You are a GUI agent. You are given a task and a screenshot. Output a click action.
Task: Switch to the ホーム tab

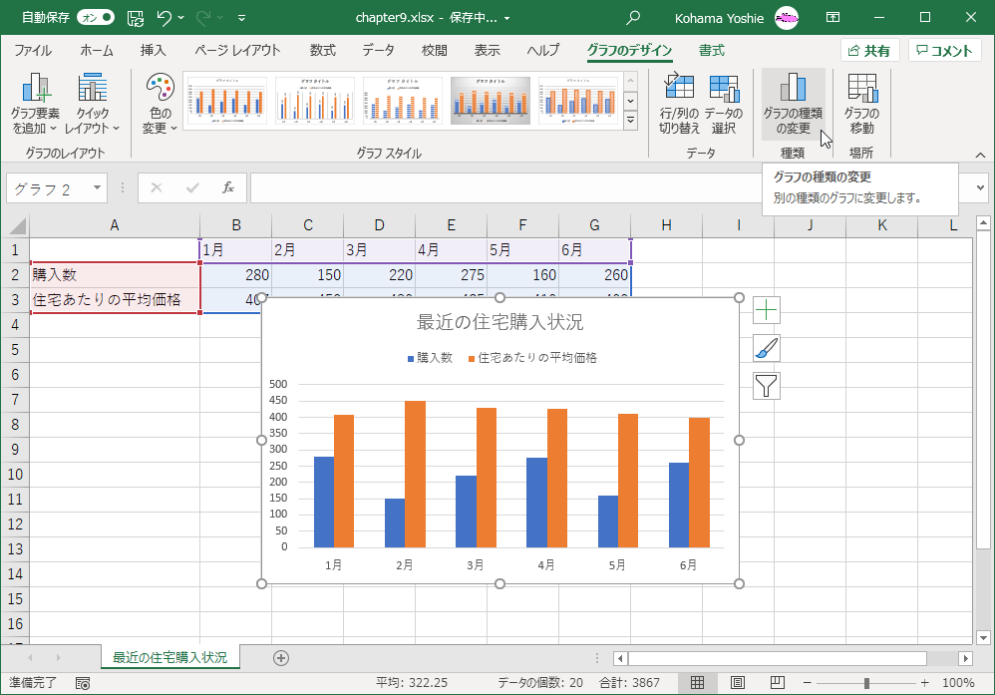[97, 50]
